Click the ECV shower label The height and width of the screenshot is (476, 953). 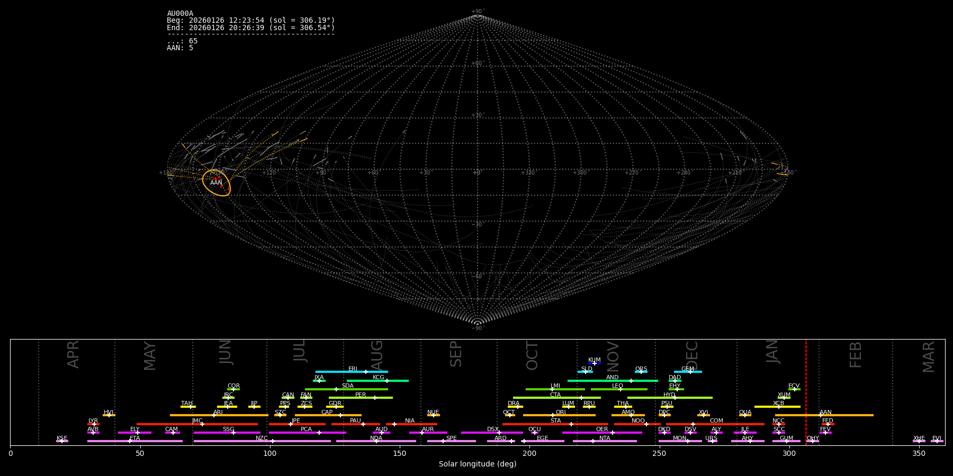(x=794, y=386)
